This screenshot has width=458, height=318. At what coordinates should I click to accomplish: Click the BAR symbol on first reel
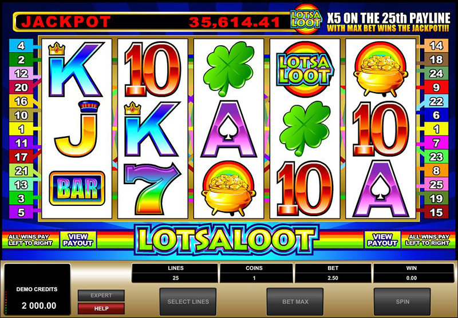(77, 188)
